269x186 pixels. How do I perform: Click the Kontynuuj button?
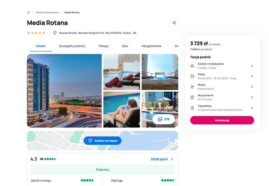point(222,120)
